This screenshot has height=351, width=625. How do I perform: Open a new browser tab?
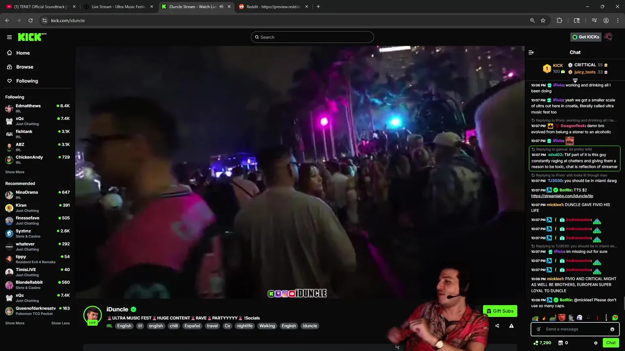tap(318, 6)
